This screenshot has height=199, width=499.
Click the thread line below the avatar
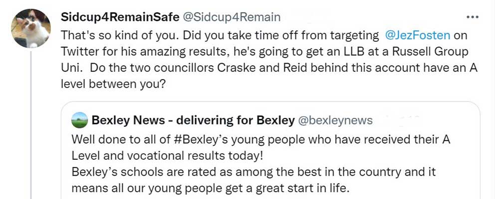coord(31,124)
